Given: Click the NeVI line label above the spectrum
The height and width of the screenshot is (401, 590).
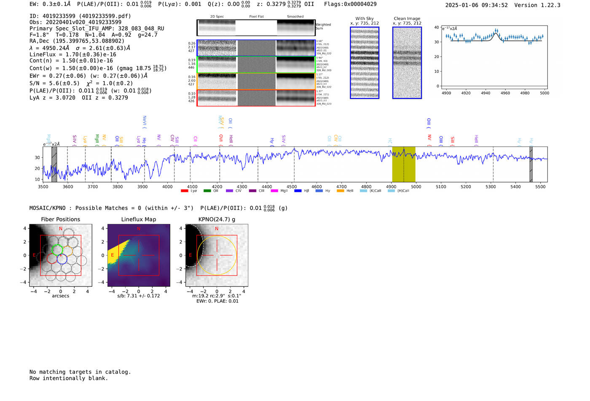Looking at the screenshot, I should pos(145,122).
